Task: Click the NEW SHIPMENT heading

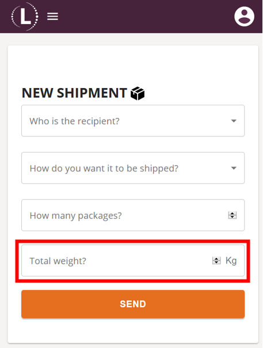Action: click(74, 93)
